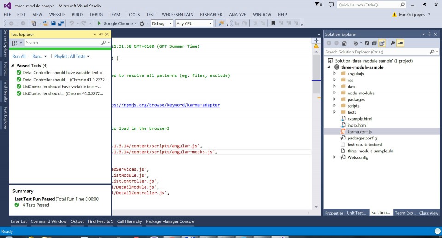The image size is (442, 238).
Task: Expand the angularjs folder
Action: 335,73
